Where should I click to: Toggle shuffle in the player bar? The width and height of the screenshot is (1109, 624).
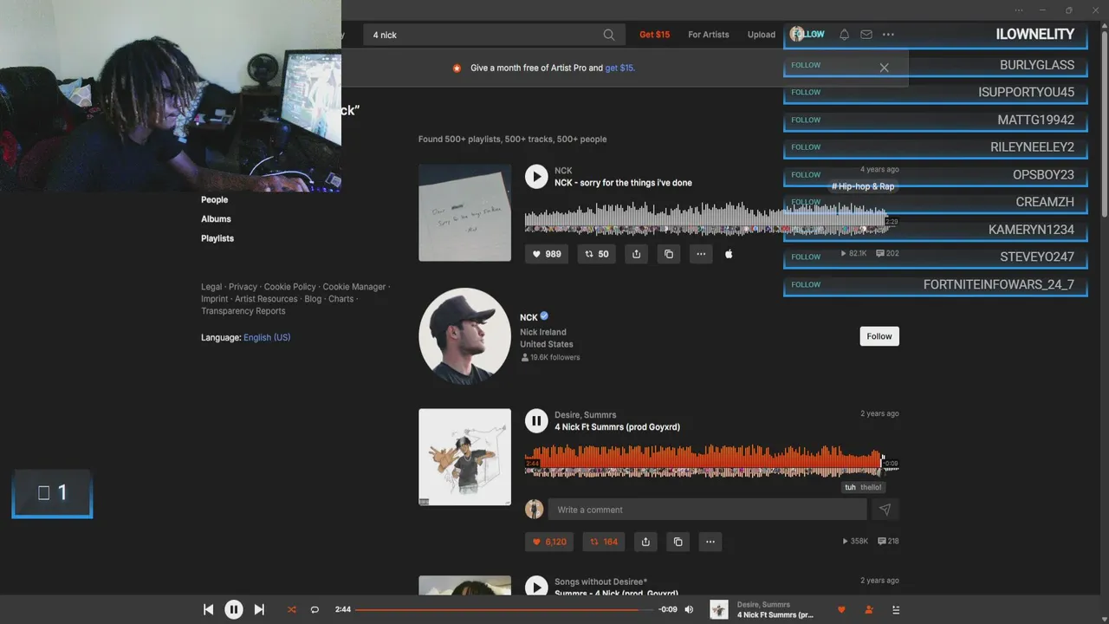point(292,609)
